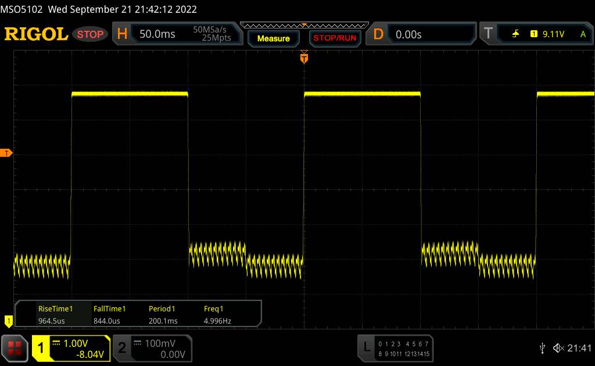Select the Freq1 measurement
595x366 pixels.
pos(214,308)
